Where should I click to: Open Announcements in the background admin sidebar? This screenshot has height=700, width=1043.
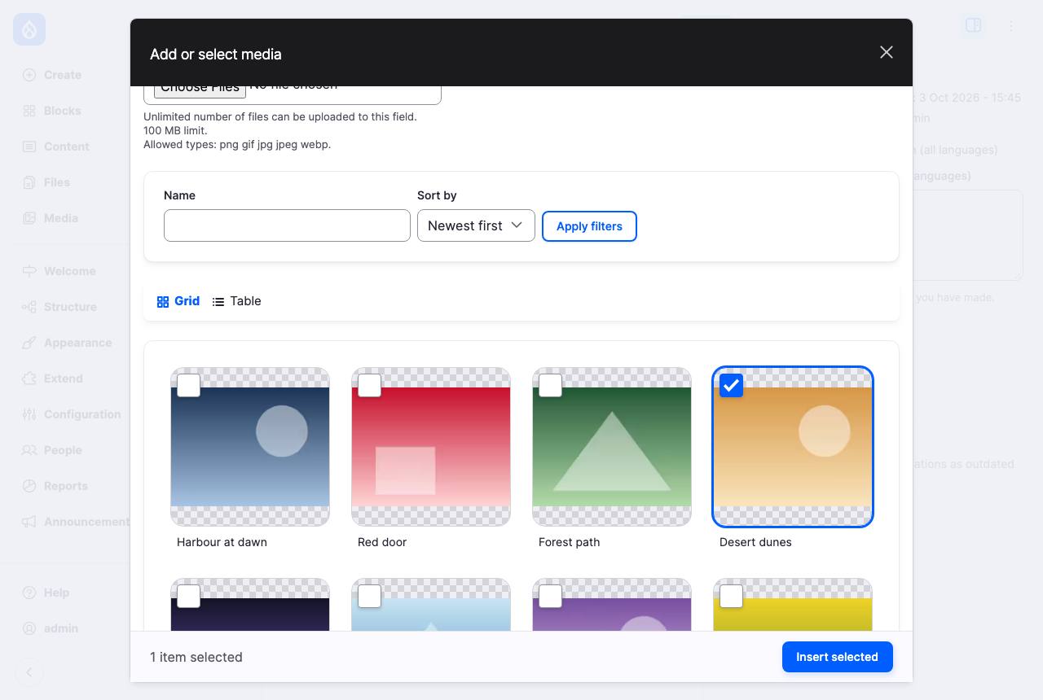76,522
